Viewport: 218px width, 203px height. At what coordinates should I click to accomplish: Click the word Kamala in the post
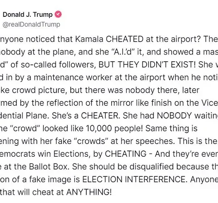tap(89, 39)
